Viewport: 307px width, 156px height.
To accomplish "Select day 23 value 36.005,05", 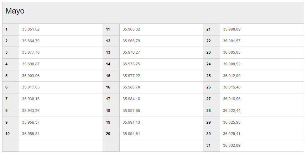I will (231, 52).
